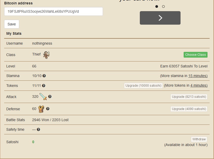Click the class name 'Thief'
The width and height of the screenshot is (214, 159).
36,54
